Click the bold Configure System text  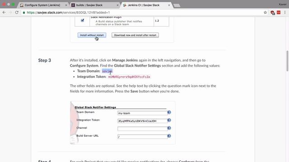[x=84, y=66]
